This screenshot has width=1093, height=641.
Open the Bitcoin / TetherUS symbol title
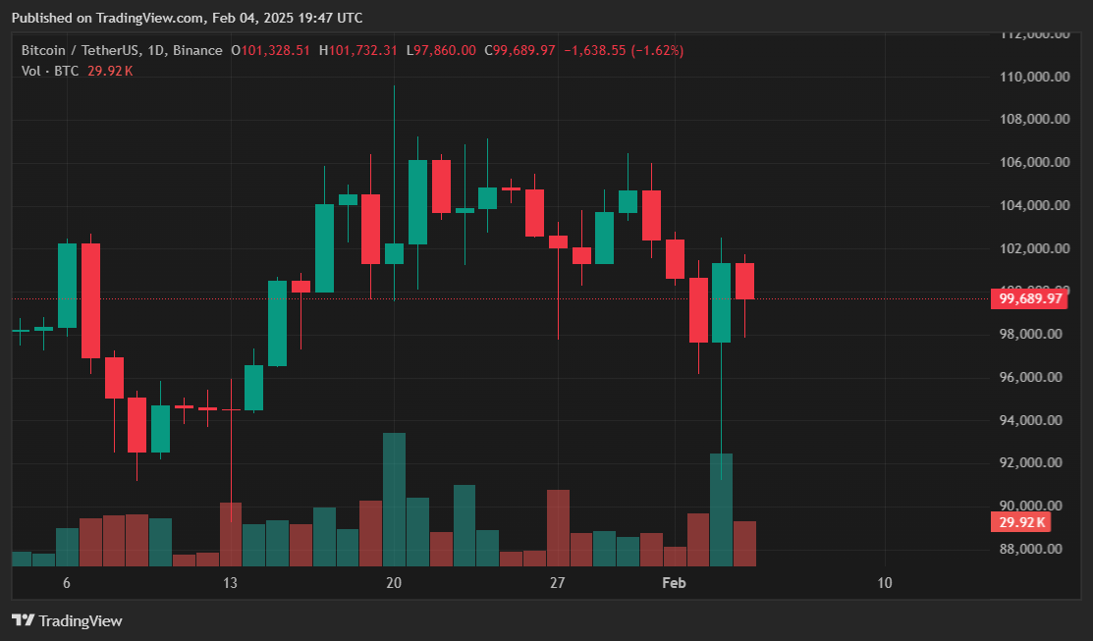coord(82,50)
